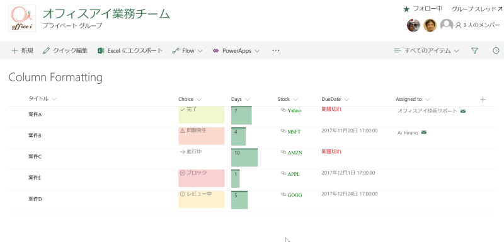The height and width of the screenshot is (242, 504).
Task: Select the 案件B title
Action: [x=35, y=135]
